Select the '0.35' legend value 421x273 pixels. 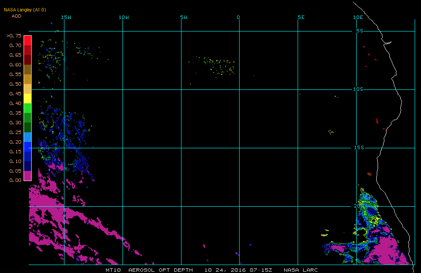15,113
